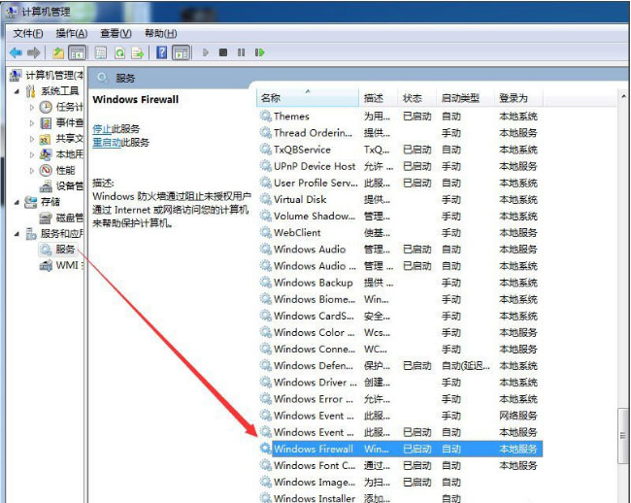Toggle the action pane toolbar icon
The width and height of the screenshot is (631, 503).
[182, 52]
